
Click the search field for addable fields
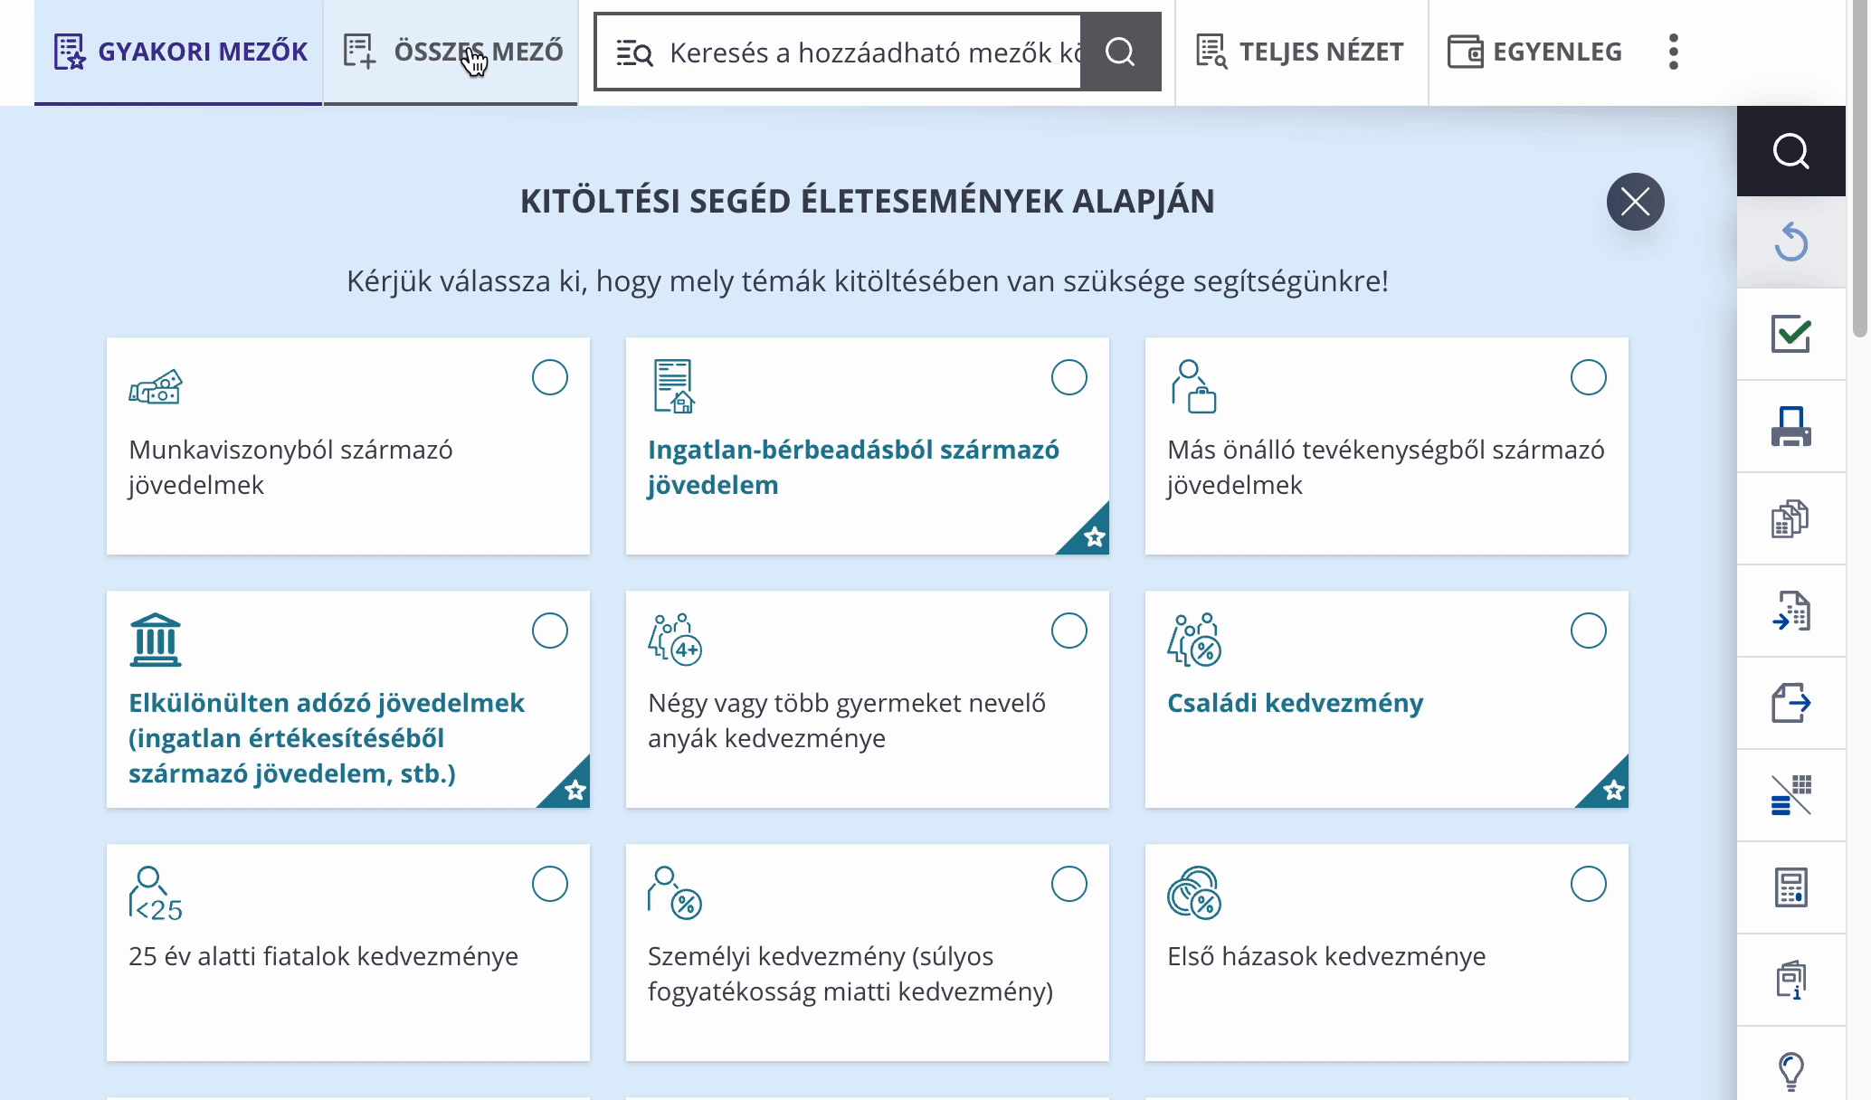(838, 52)
